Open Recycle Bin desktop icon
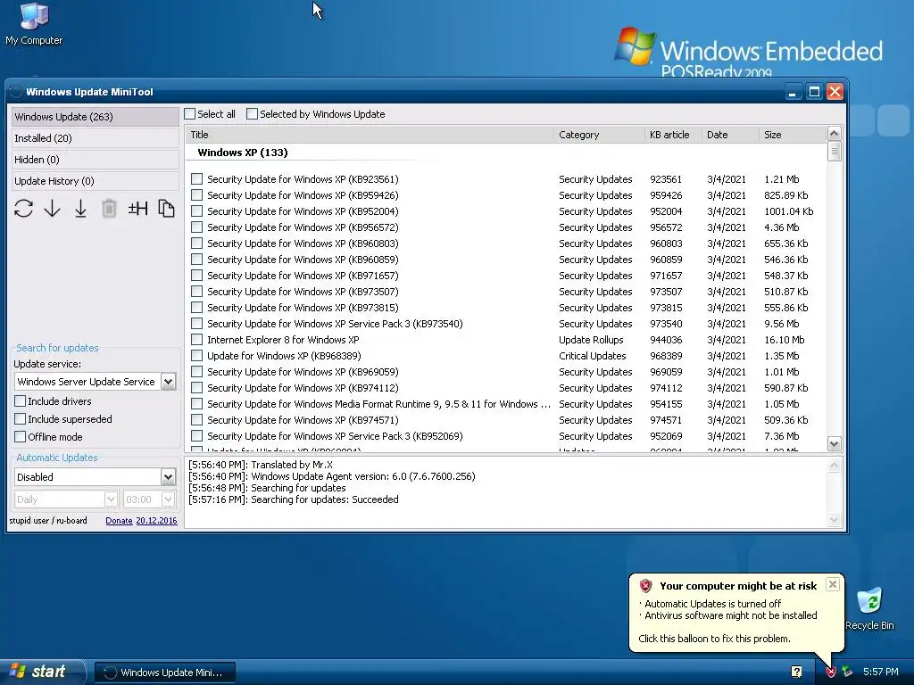The height and width of the screenshot is (685, 914). click(x=869, y=609)
